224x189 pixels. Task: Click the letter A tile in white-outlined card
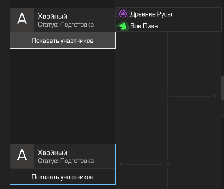pyautogui.click(x=22, y=20)
